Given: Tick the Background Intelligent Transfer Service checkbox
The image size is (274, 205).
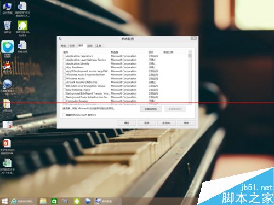Looking at the screenshot, I should pos(64,93).
